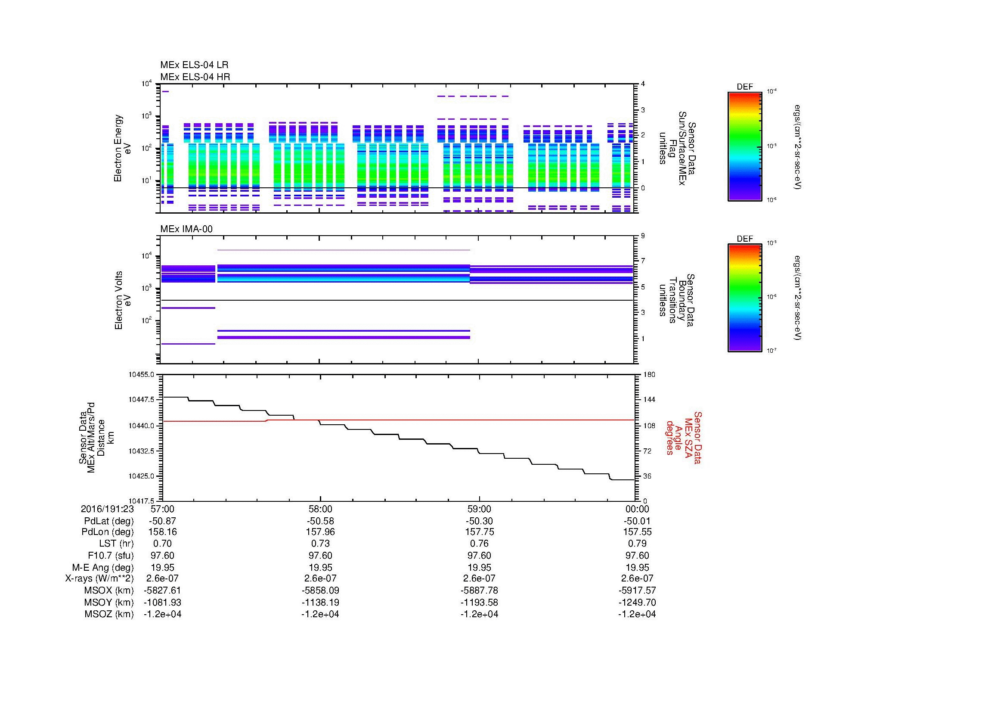Click the 'Electron Volts eV' axis label
This screenshot has width=1007, height=712.
[x=122, y=300]
